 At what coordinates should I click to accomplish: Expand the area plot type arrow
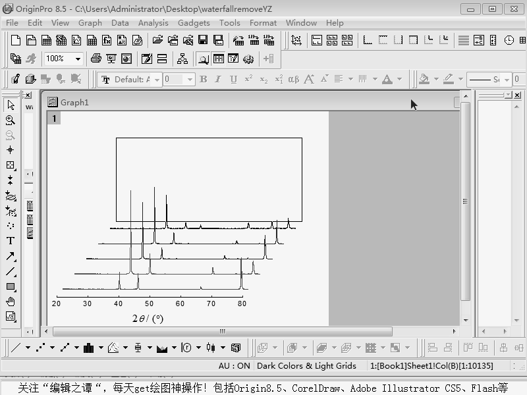[x=174, y=348]
